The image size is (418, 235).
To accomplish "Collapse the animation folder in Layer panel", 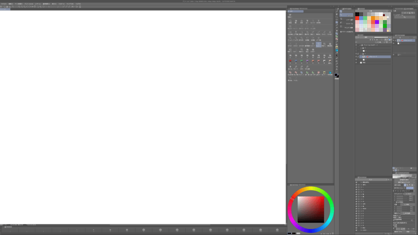I will (360, 45).
